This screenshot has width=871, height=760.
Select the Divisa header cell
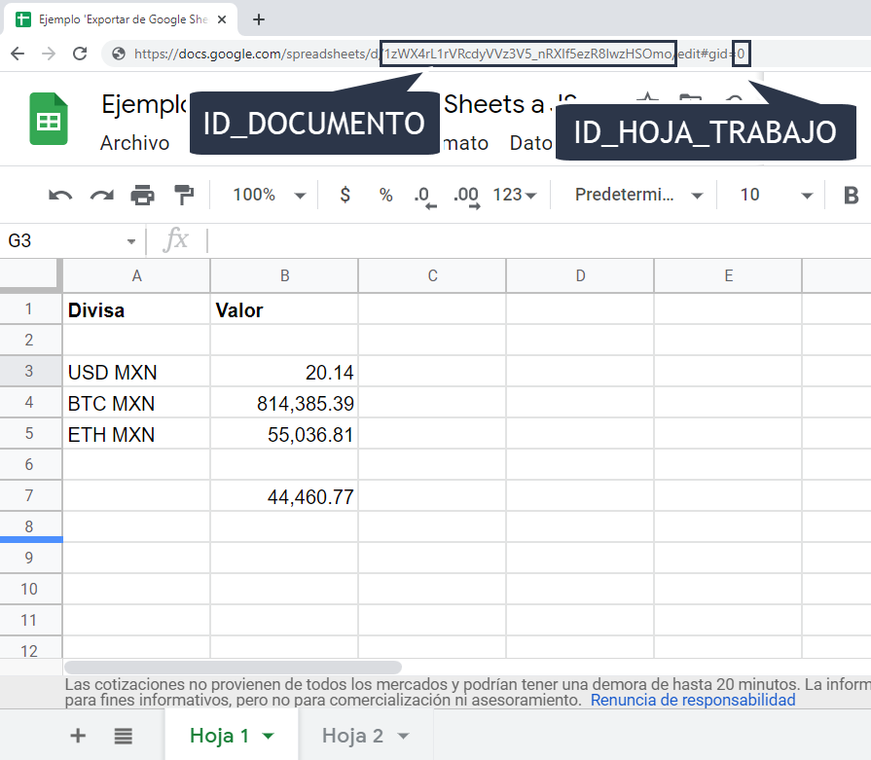pos(136,309)
